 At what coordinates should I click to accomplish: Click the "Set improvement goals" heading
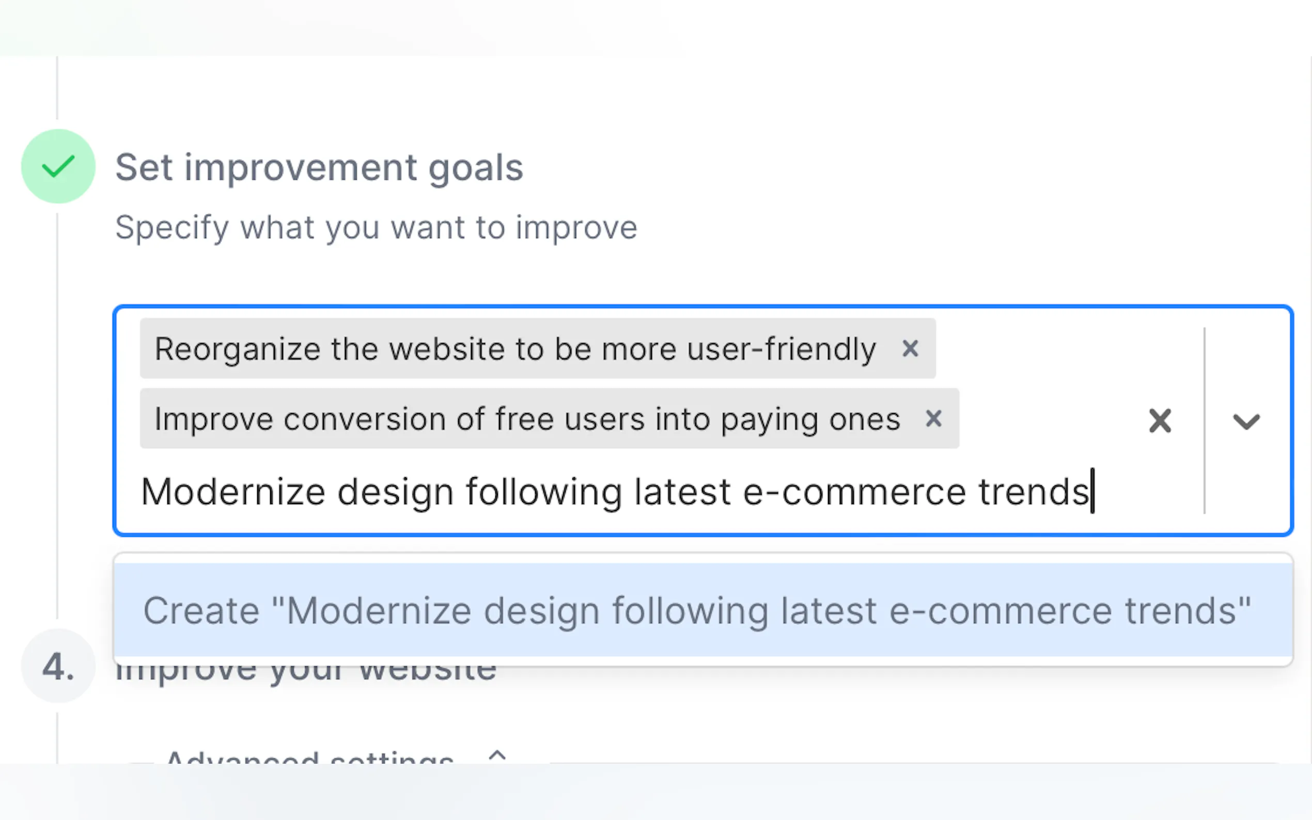(x=319, y=167)
